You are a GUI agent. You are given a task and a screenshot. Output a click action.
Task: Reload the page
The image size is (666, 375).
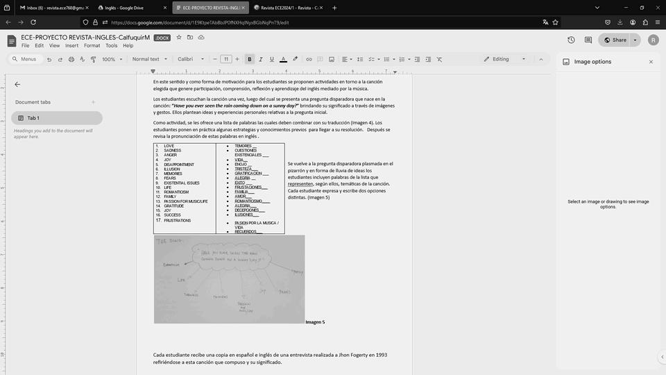pyautogui.click(x=33, y=22)
